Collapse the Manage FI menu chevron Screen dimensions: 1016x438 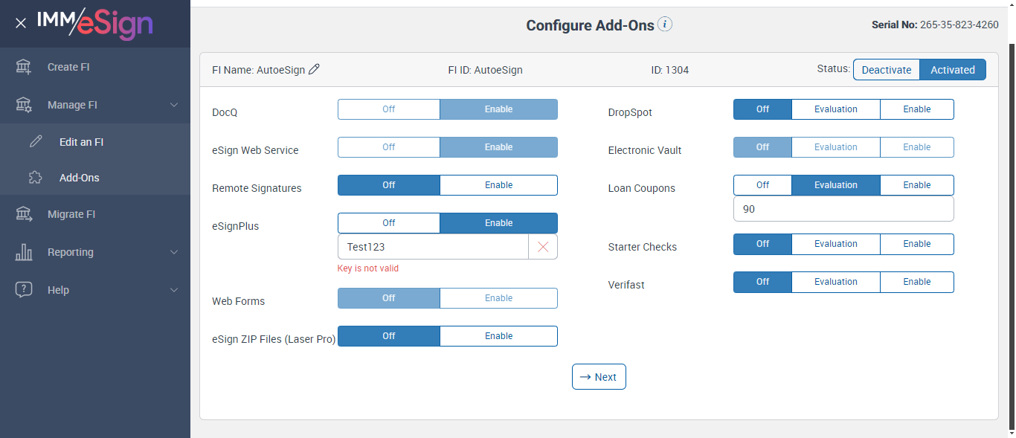(174, 105)
